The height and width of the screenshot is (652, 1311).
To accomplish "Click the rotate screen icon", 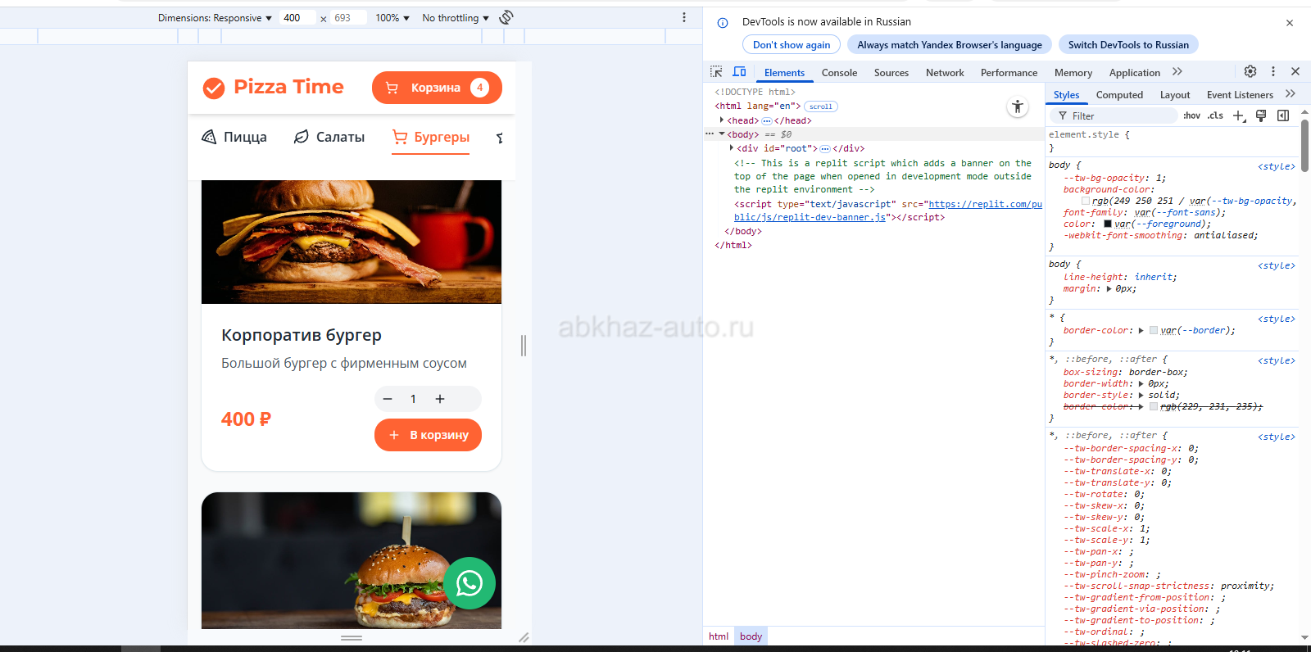I will point(506,17).
